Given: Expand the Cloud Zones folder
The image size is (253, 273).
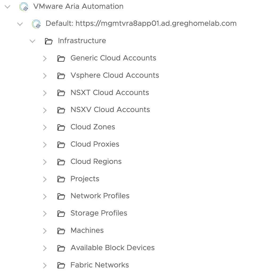Looking at the screenshot, I should (45, 127).
